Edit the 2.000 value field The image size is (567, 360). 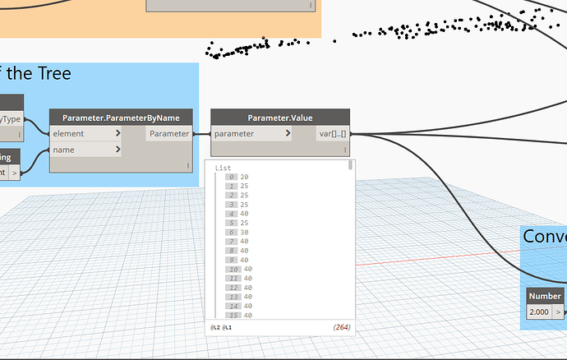[539, 312]
